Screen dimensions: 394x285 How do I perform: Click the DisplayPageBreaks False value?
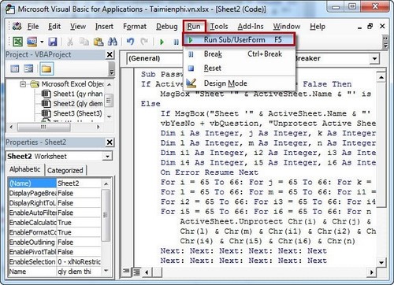coord(79,193)
